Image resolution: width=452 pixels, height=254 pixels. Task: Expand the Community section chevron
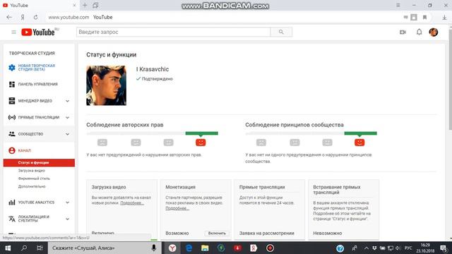(67, 134)
